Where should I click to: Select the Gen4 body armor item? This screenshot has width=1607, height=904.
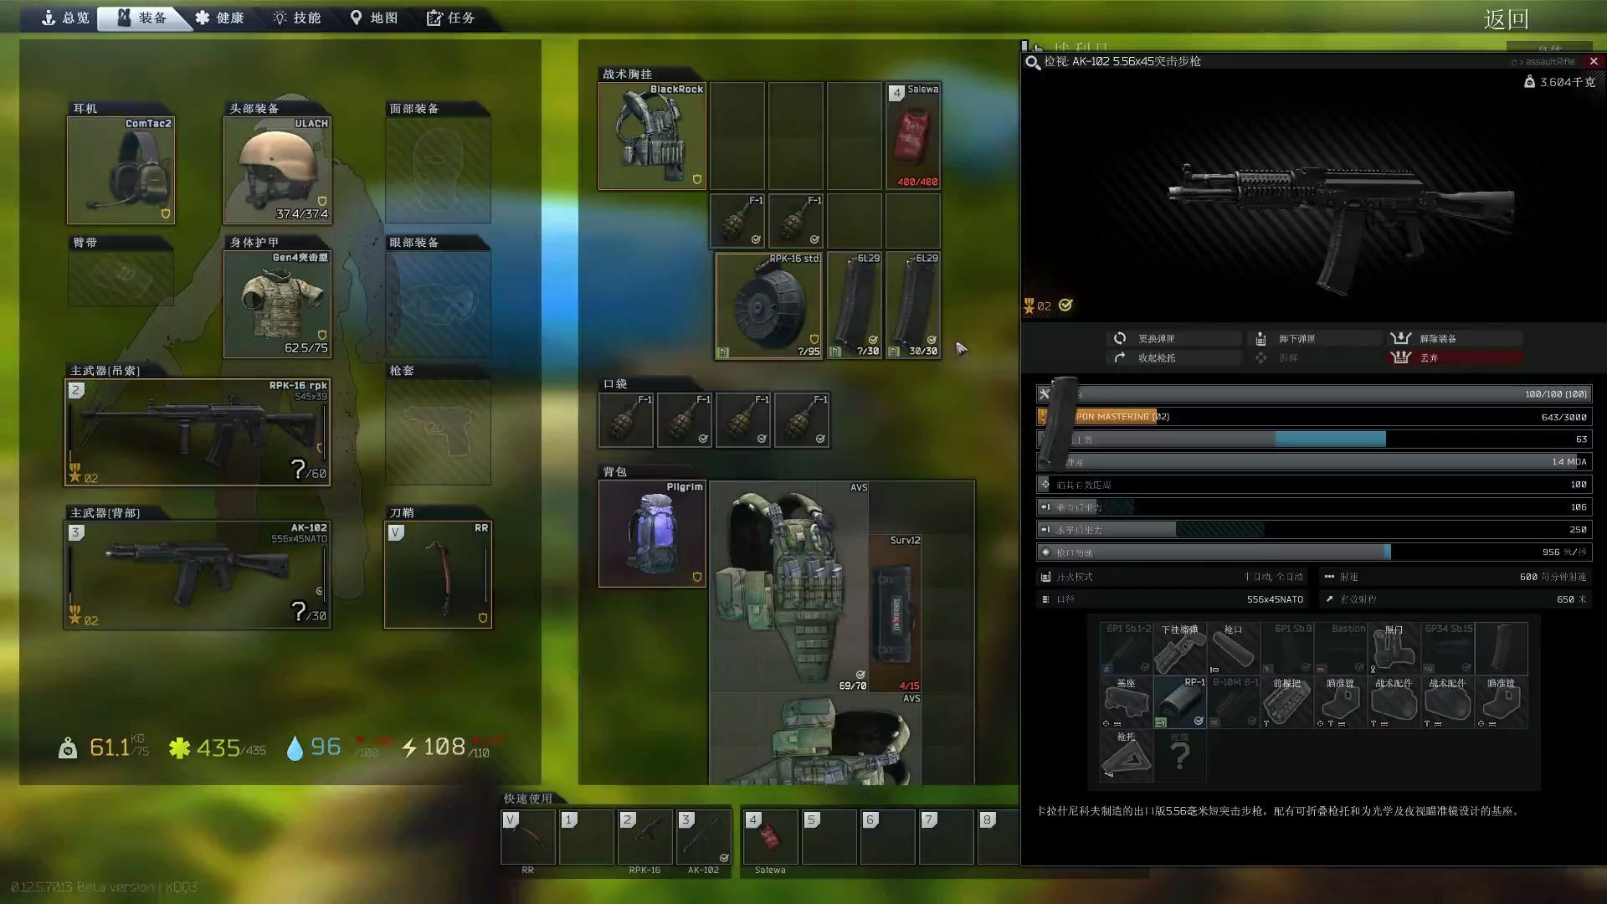coord(277,304)
